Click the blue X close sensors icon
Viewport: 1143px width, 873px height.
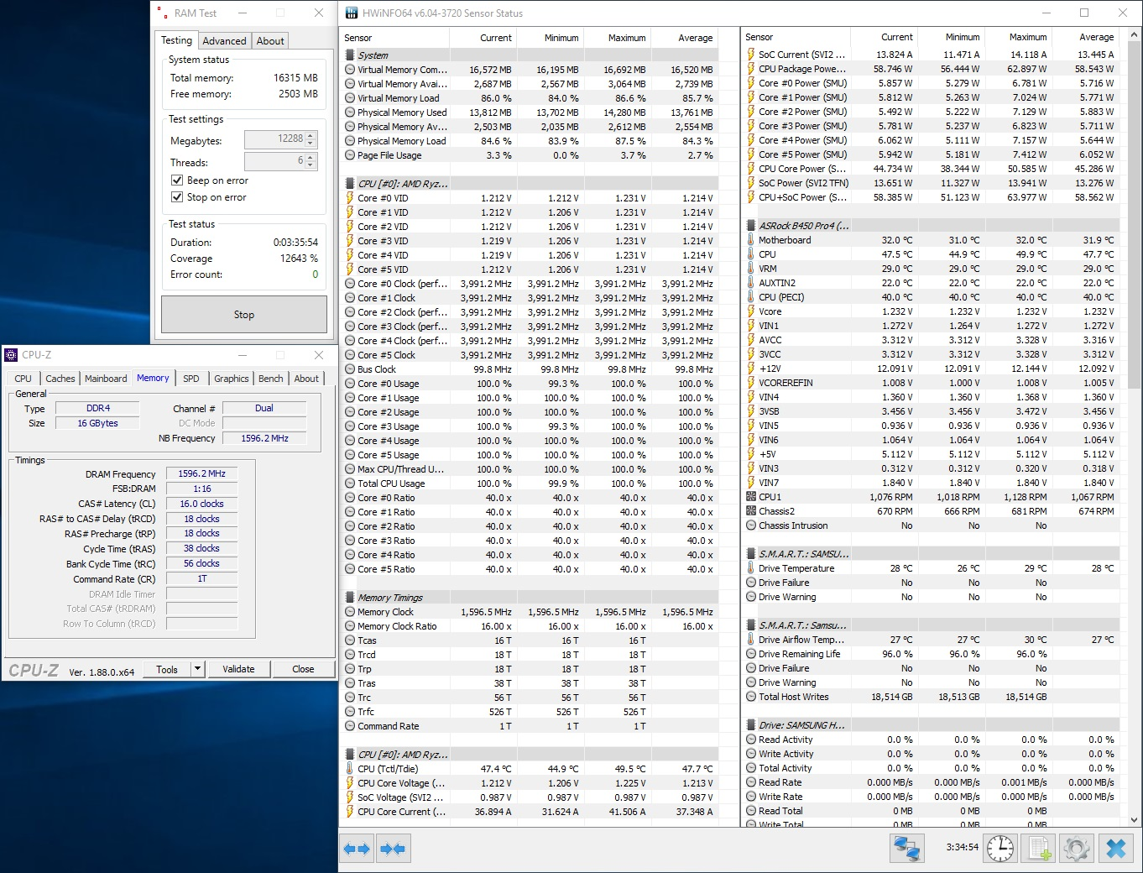pos(1116,849)
